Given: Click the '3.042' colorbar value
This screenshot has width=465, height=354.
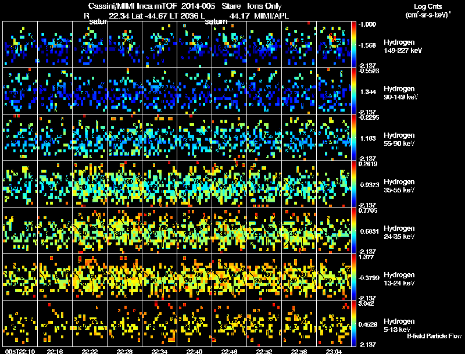Looking at the screenshot, I should pos(366,304).
